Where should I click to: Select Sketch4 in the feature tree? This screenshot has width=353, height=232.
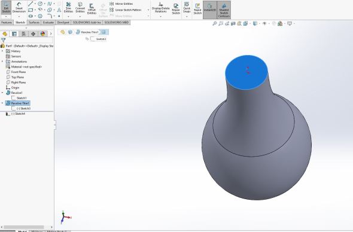pos(16,114)
